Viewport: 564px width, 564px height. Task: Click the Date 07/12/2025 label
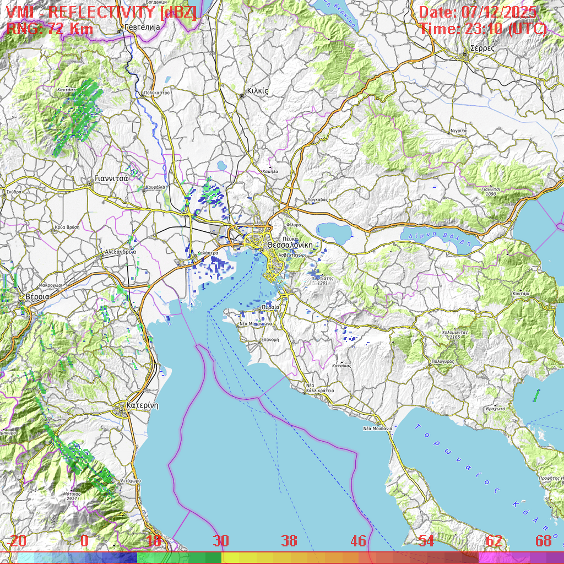[478, 12]
